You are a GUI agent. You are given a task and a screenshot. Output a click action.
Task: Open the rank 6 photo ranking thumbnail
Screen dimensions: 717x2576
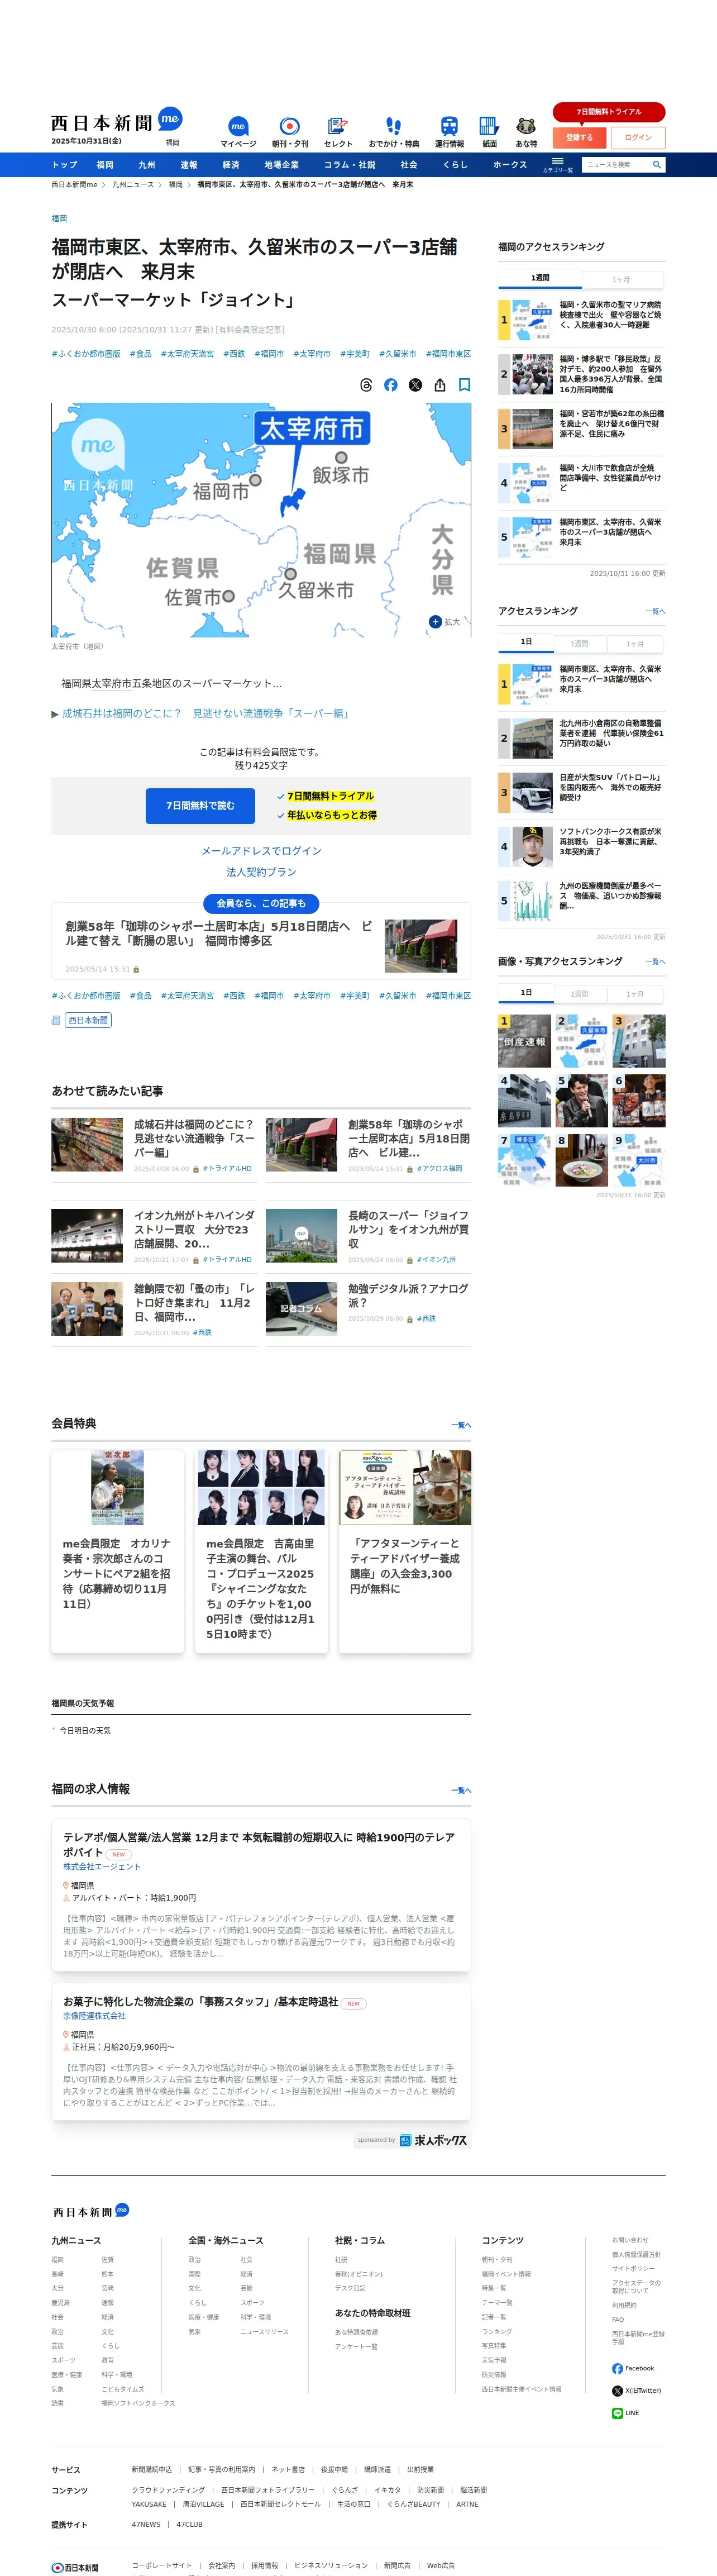click(x=639, y=1100)
